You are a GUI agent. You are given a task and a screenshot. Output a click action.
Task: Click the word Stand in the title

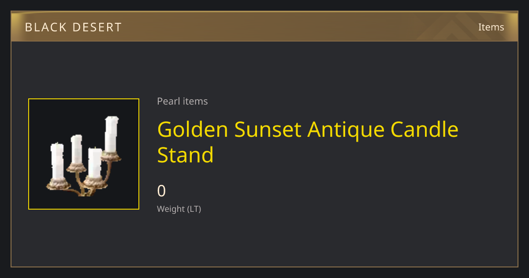click(186, 155)
